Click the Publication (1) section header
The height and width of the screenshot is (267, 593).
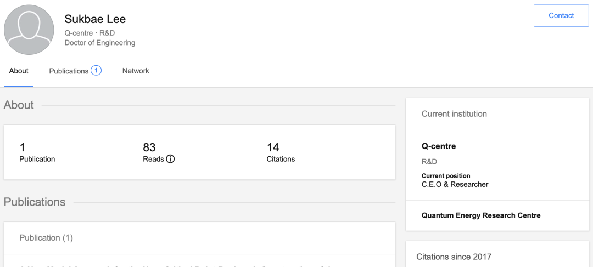tap(46, 237)
